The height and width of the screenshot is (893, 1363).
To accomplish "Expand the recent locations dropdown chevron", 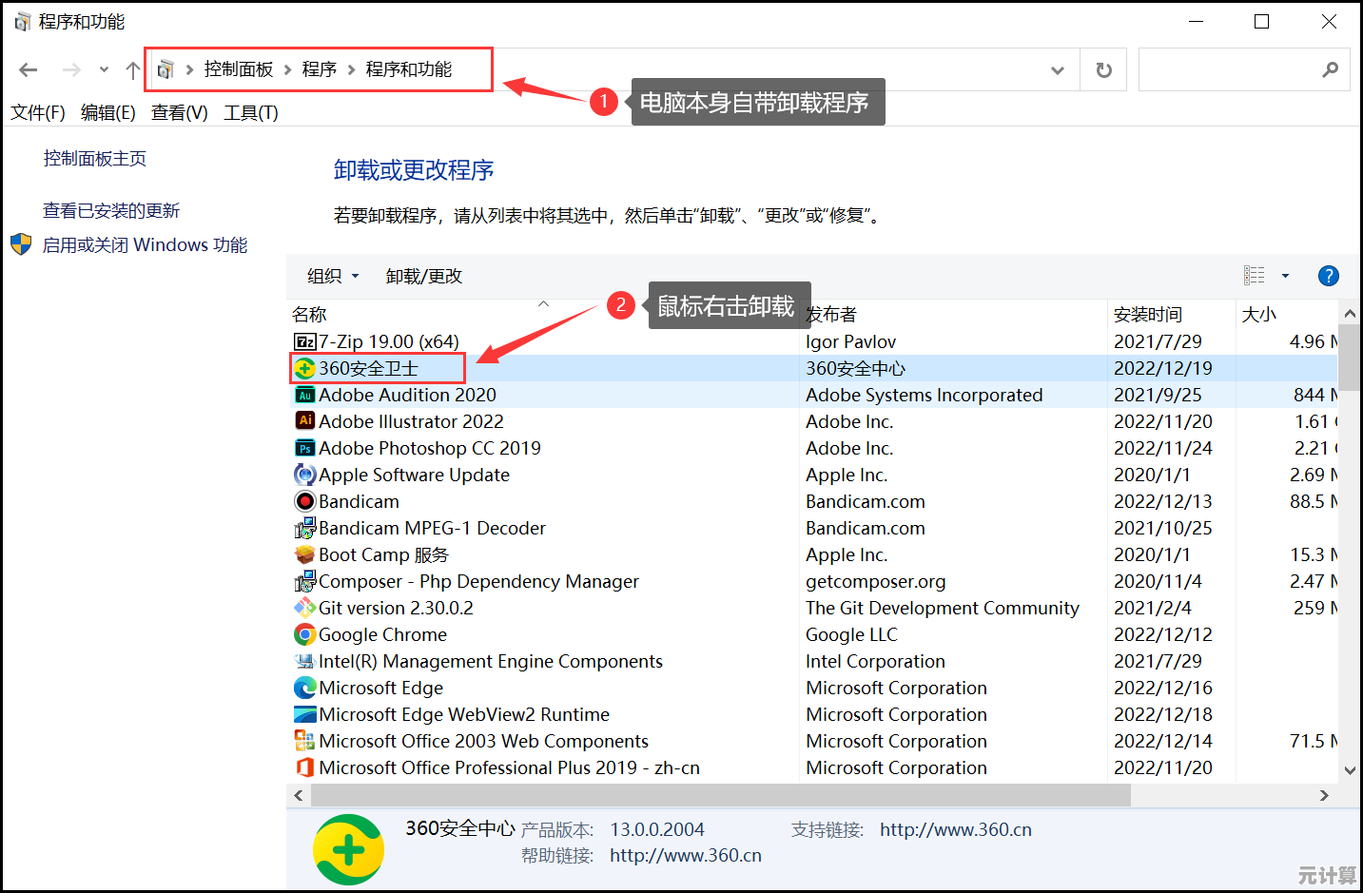I will pyautogui.click(x=104, y=69).
